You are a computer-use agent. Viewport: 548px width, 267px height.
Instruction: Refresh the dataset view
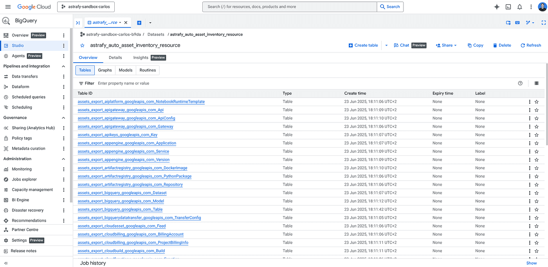point(531,45)
